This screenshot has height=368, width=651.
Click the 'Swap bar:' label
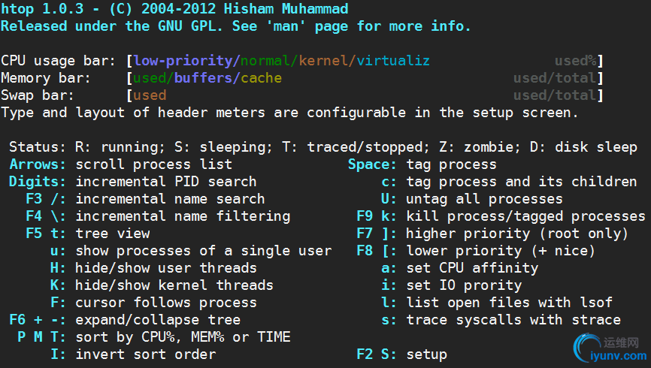point(38,95)
